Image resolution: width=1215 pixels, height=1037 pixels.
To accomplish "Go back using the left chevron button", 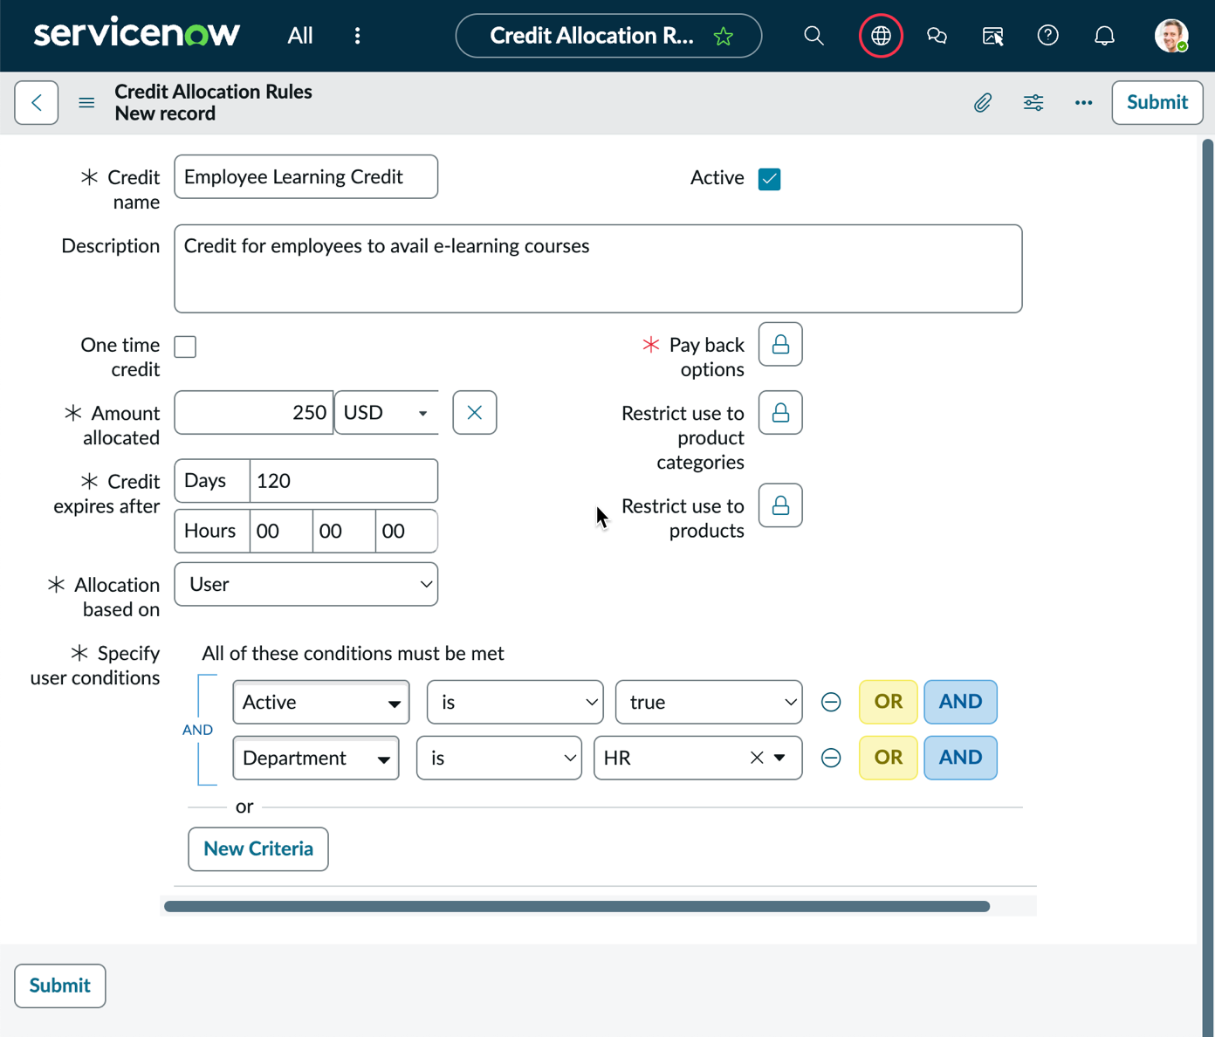I will click(37, 102).
